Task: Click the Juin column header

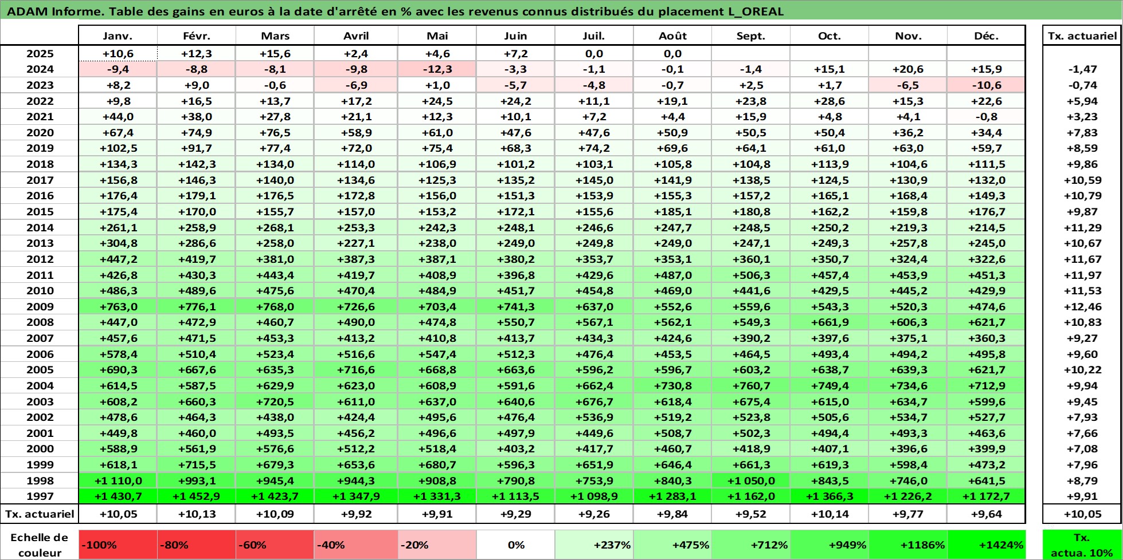Action: point(515,36)
